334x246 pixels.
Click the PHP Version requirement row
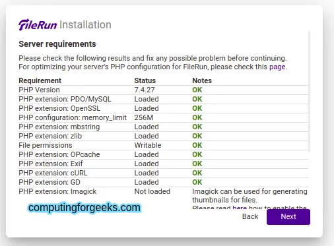click(163, 90)
